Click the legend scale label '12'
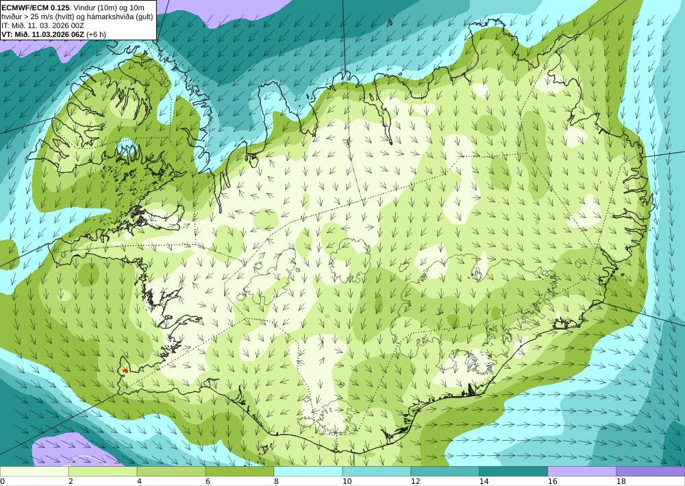Screen dimensions: 685x486 [415, 481]
